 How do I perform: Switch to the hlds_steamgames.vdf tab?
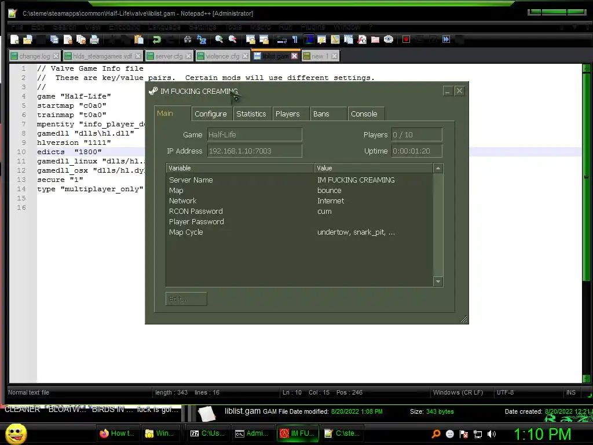click(103, 56)
